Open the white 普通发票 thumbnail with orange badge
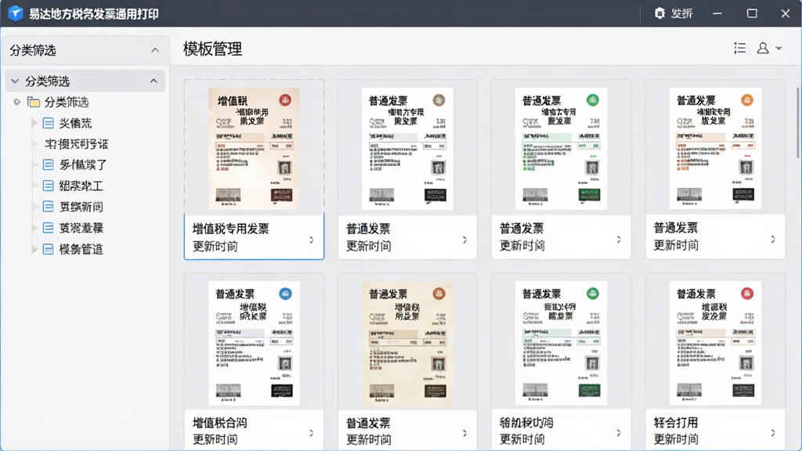 tap(716, 148)
